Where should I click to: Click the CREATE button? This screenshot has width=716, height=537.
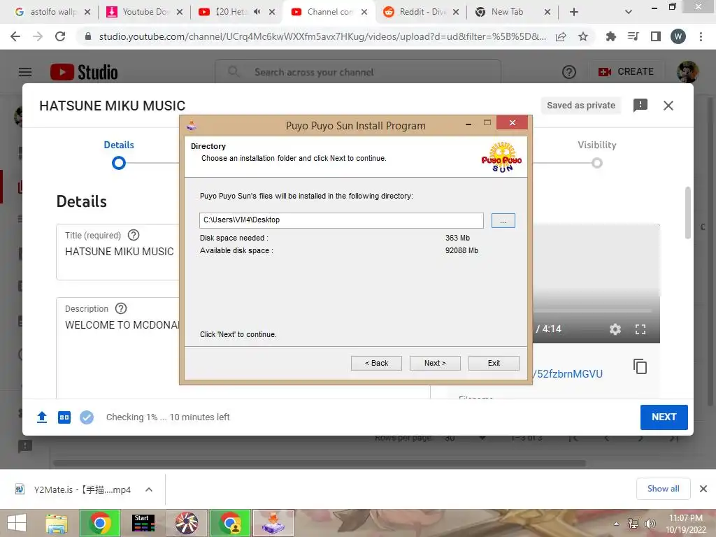coord(626,72)
